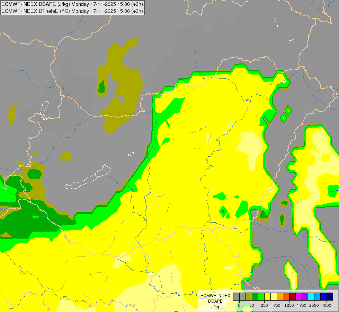Select the cyan legend swatch
The width and height of the screenshot is (339, 312).
coord(311,296)
